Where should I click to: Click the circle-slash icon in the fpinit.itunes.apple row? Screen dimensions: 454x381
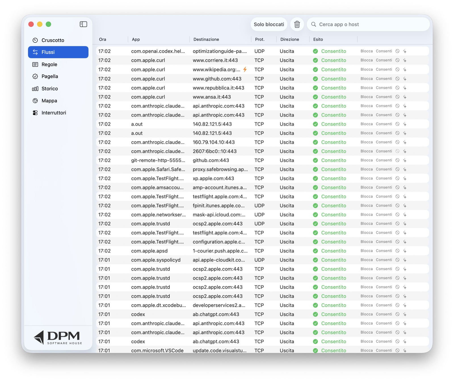point(398,206)
